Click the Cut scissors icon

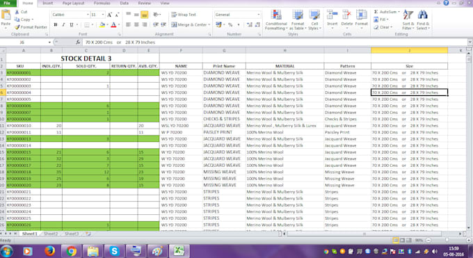(x=17, y=12)
